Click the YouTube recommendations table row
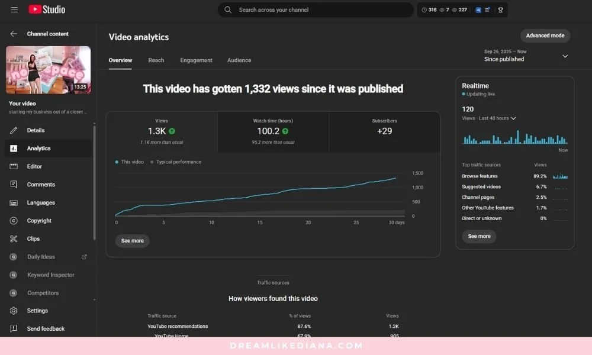 (x=273, y=327)
